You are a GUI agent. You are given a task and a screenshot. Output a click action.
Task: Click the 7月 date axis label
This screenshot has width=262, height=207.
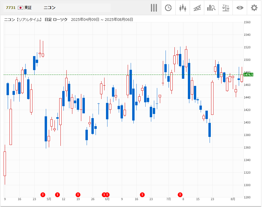[x=169, y=199]
